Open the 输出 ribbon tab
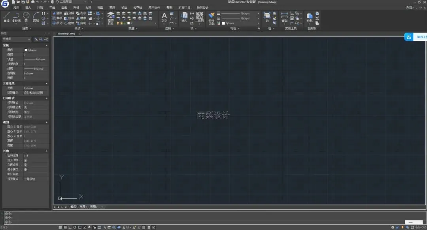This screenshot has height=230, width=427. tap(124, 8)
